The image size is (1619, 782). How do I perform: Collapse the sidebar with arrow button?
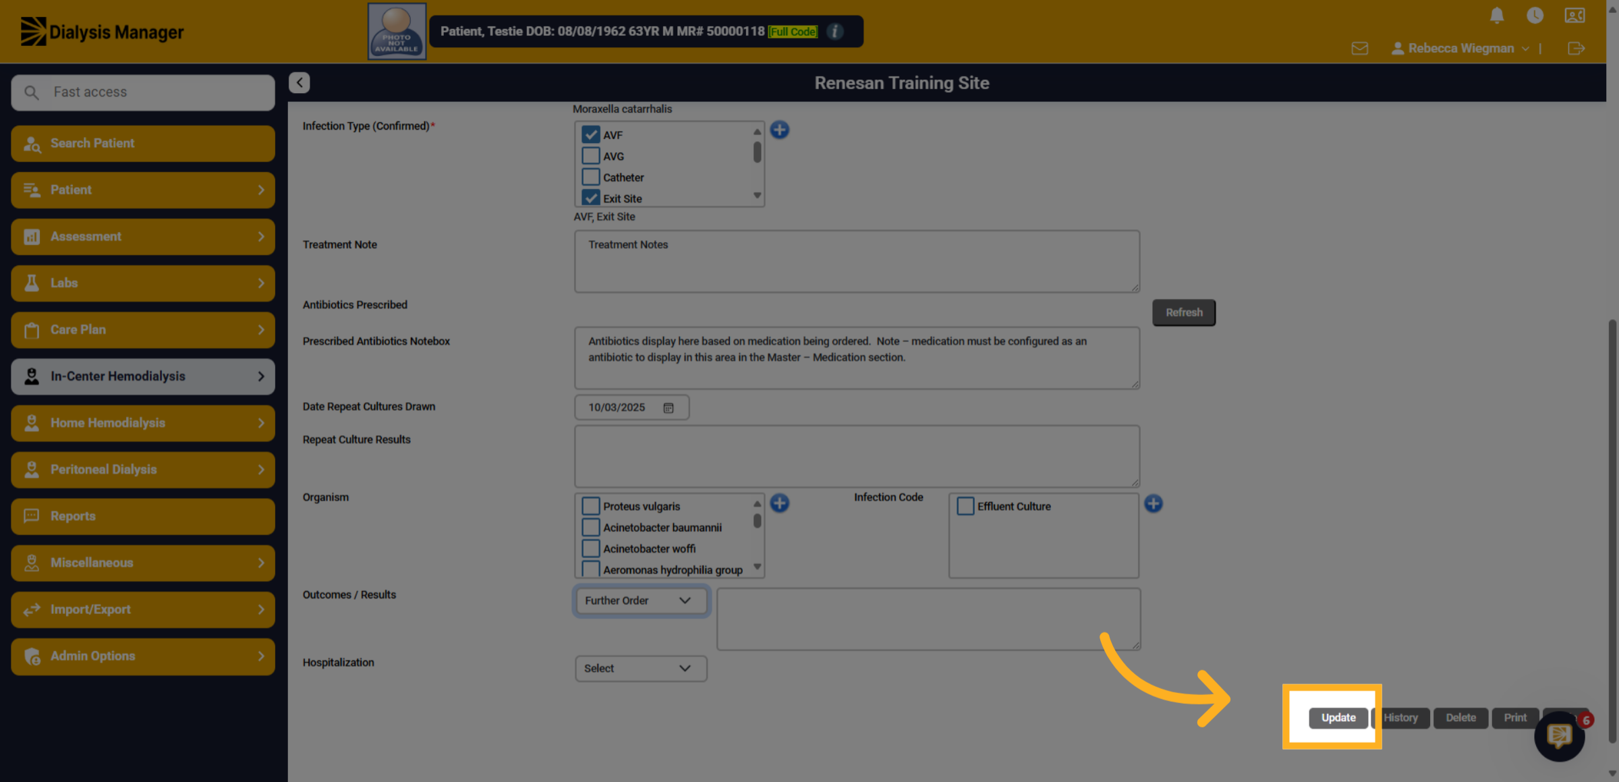tap(300, 82)
